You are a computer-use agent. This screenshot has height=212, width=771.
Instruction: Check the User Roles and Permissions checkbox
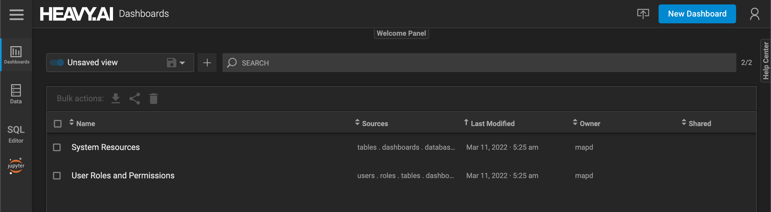(x=57, y=176)
